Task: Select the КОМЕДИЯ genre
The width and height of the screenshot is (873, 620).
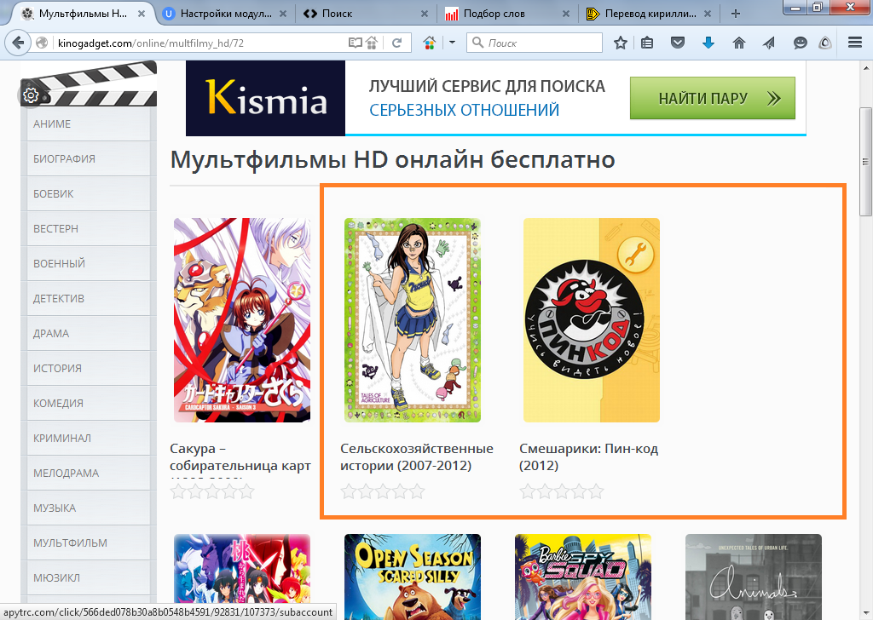Action: pos(88,404)
